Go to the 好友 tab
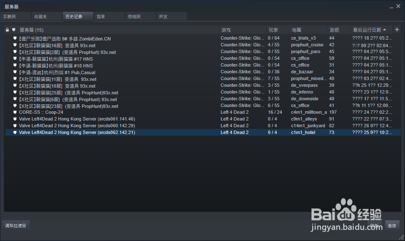 [x=172, y=16]
